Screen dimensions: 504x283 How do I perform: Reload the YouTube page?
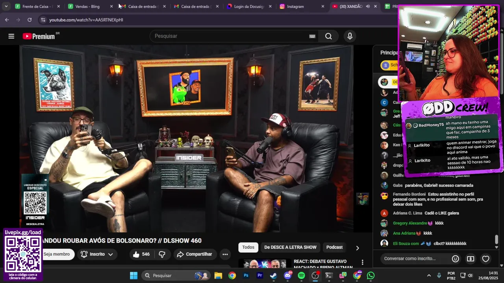coord(30,20)
